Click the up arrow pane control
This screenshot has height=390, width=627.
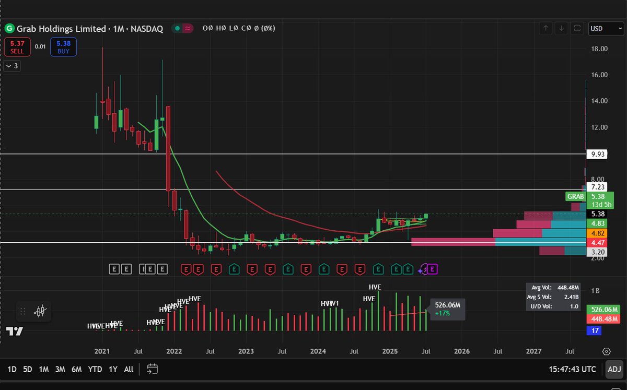coord(545,28)
